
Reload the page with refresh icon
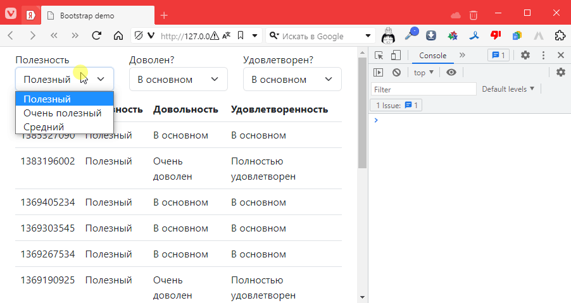(97, 36)
